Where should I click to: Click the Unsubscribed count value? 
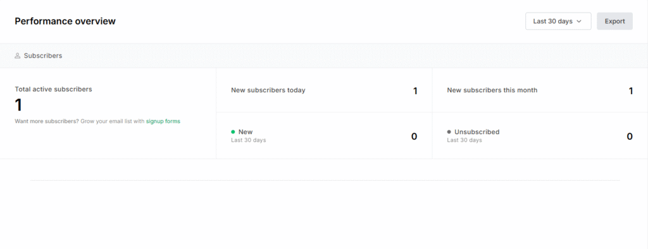click(x=630, y=137)
